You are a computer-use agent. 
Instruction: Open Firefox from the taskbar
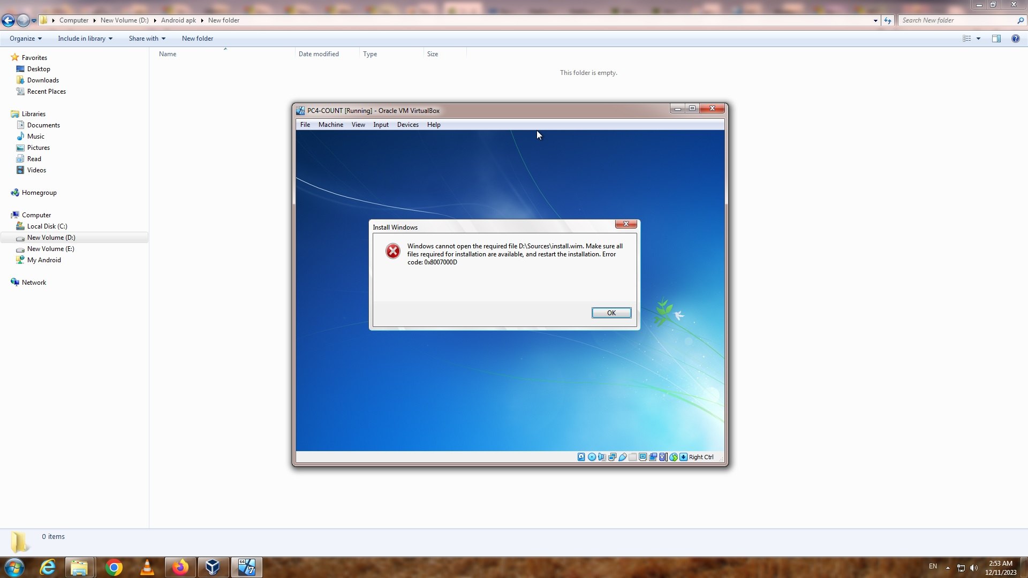[180, 567]
